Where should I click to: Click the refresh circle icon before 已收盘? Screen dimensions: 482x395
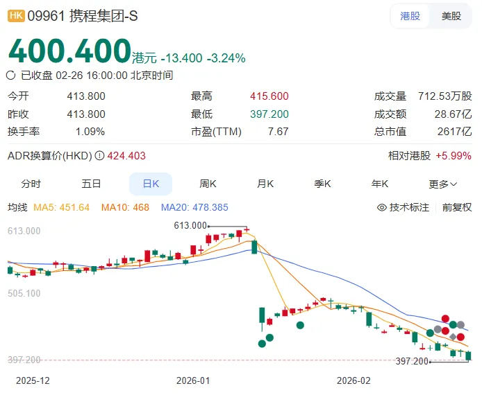click(x=10, y=75)
